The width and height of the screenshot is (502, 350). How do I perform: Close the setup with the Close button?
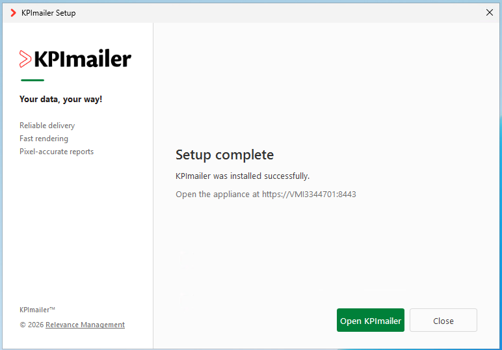(443, 320)
